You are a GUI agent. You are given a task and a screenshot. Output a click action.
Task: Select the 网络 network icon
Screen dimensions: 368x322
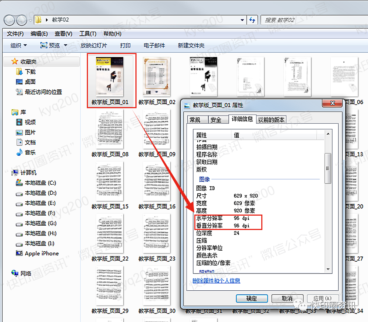(x=15, y=273)
